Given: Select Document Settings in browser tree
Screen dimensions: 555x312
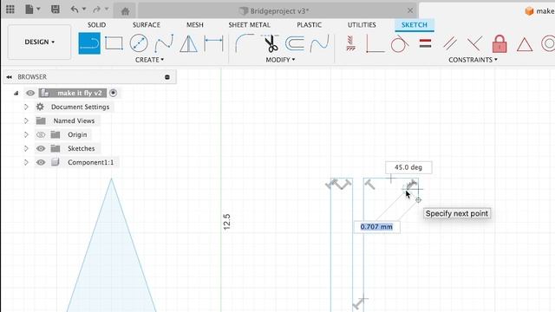Looking at the screenshot, I should point(80,107).
